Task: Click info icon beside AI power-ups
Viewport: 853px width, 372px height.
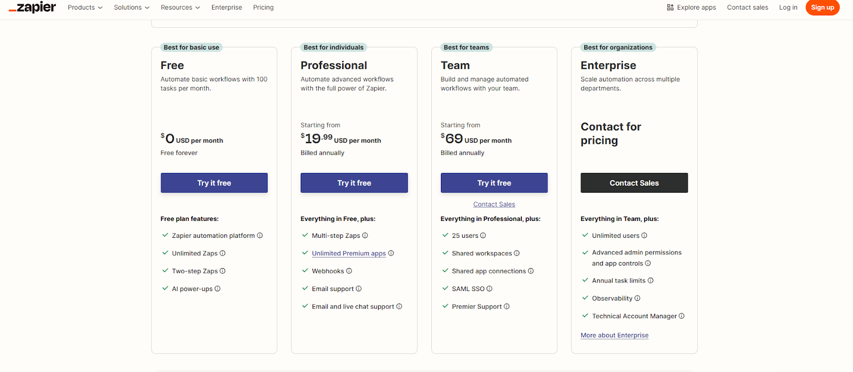Action: pyautogui.click(x=218, y=288)
